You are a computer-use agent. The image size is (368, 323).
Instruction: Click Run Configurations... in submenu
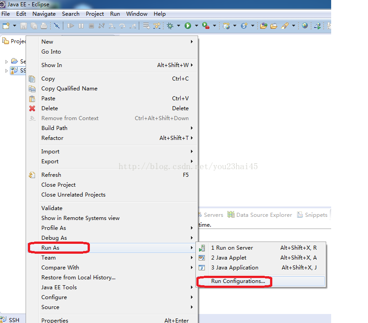coord(261,281)
